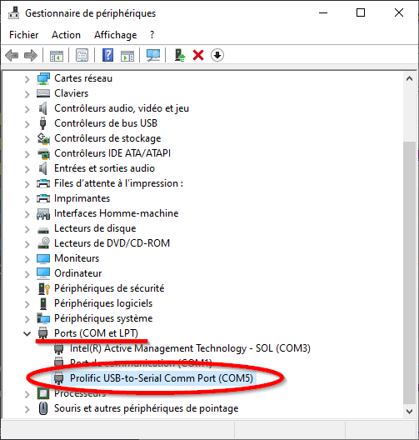Image resolution: width=419 pixels, height=440 pixels.
Task: Click the scrollbar down arrow
Action: click(x=410, y=412)
